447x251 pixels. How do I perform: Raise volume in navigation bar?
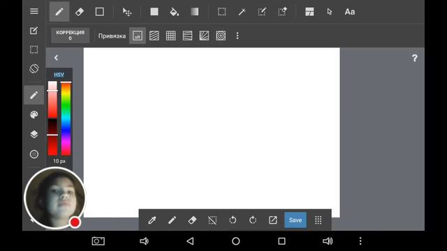(x=328, y=241)
